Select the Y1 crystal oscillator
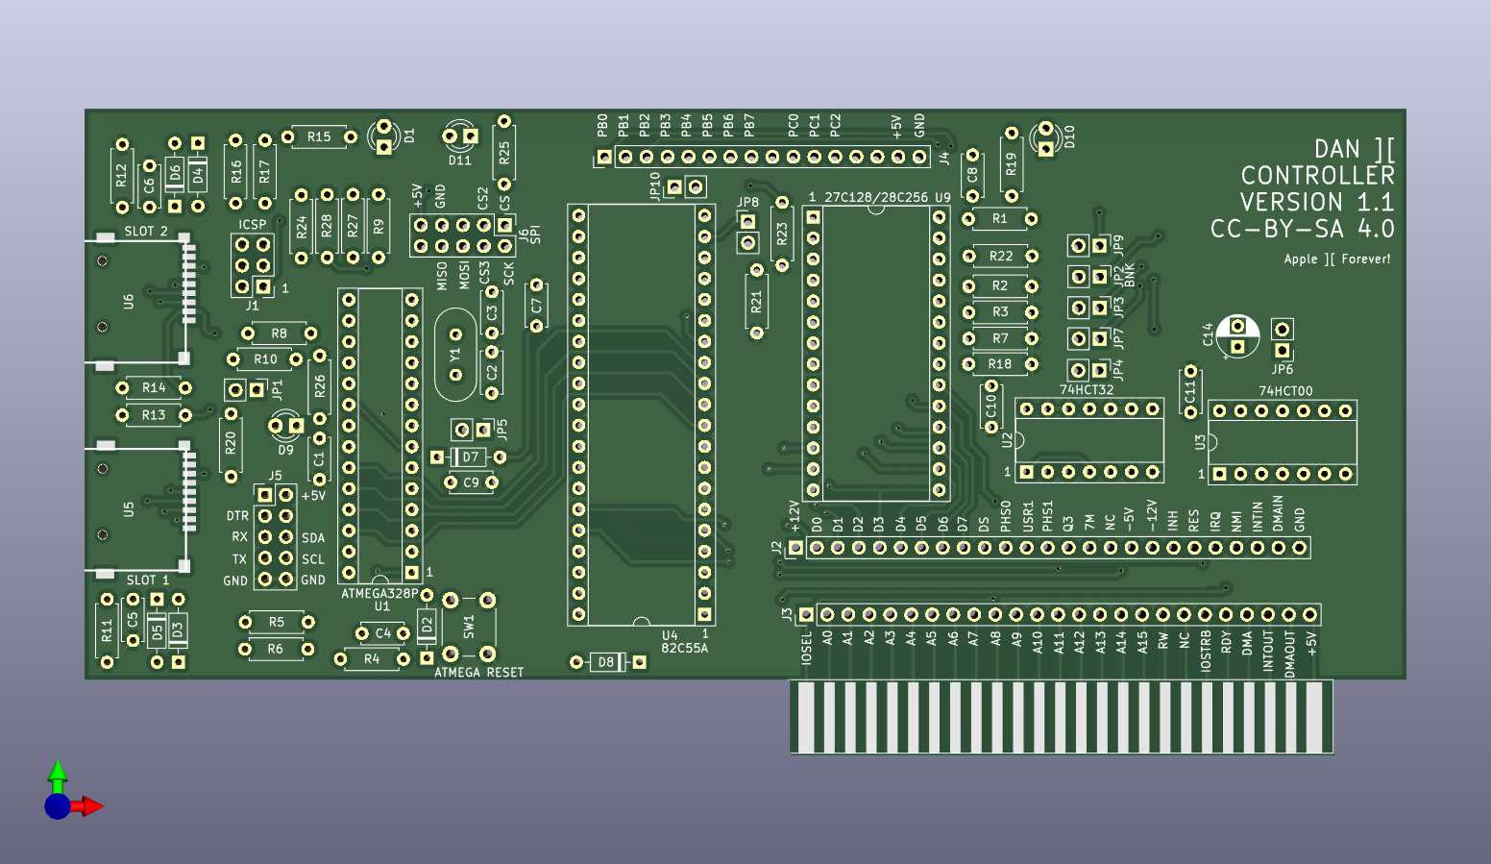Viewport: 1491px width, 864px height. point(455,355)
